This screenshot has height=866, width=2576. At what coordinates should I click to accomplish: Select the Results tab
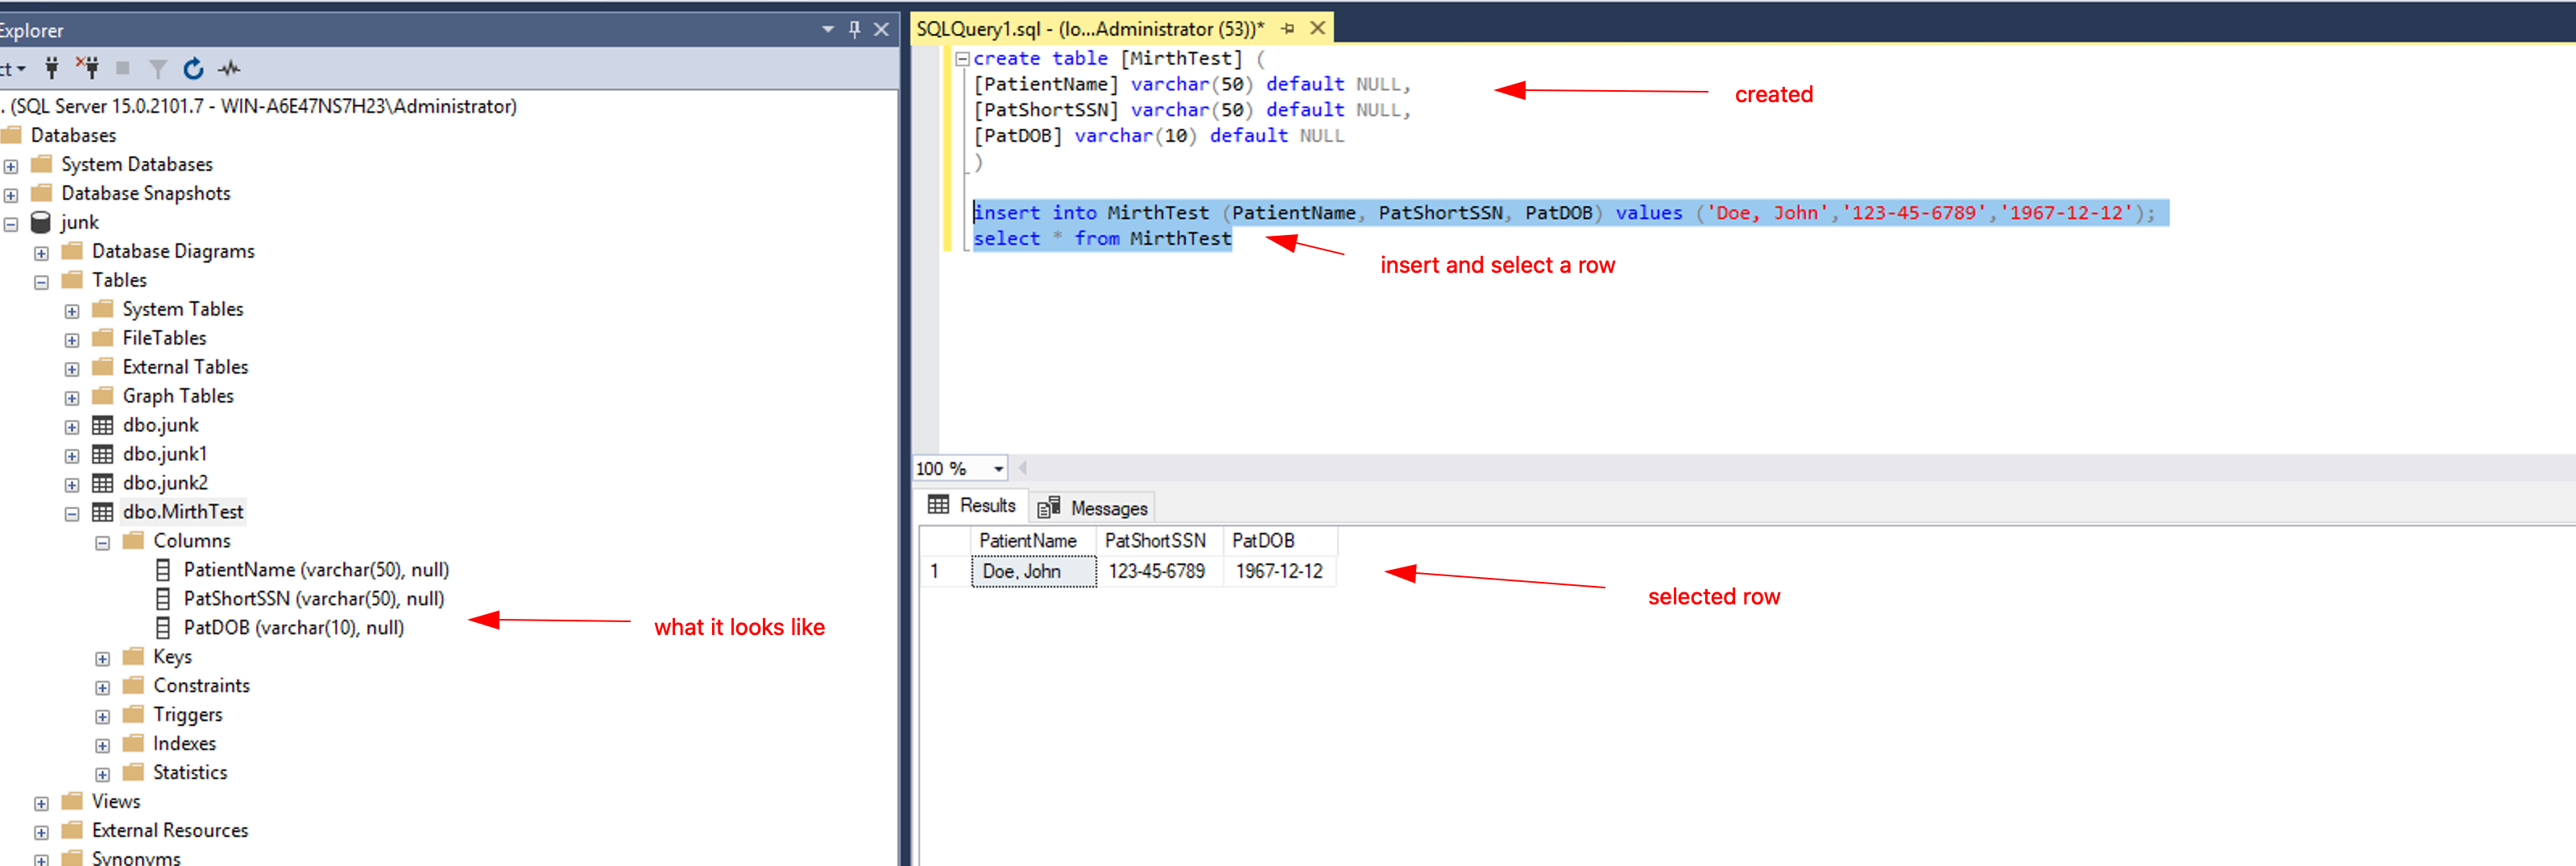(x=970, y=505)
